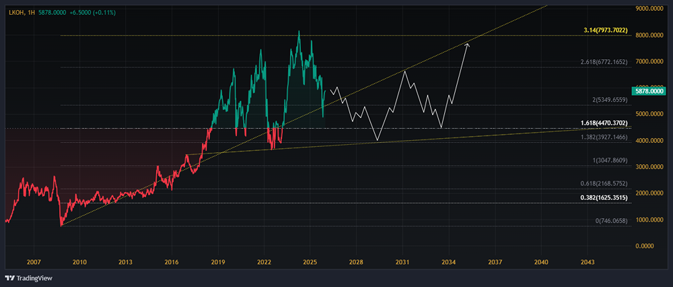Click the LKOH ticker symbol label
Screen dimensions: 673x287
coord(17,12)
